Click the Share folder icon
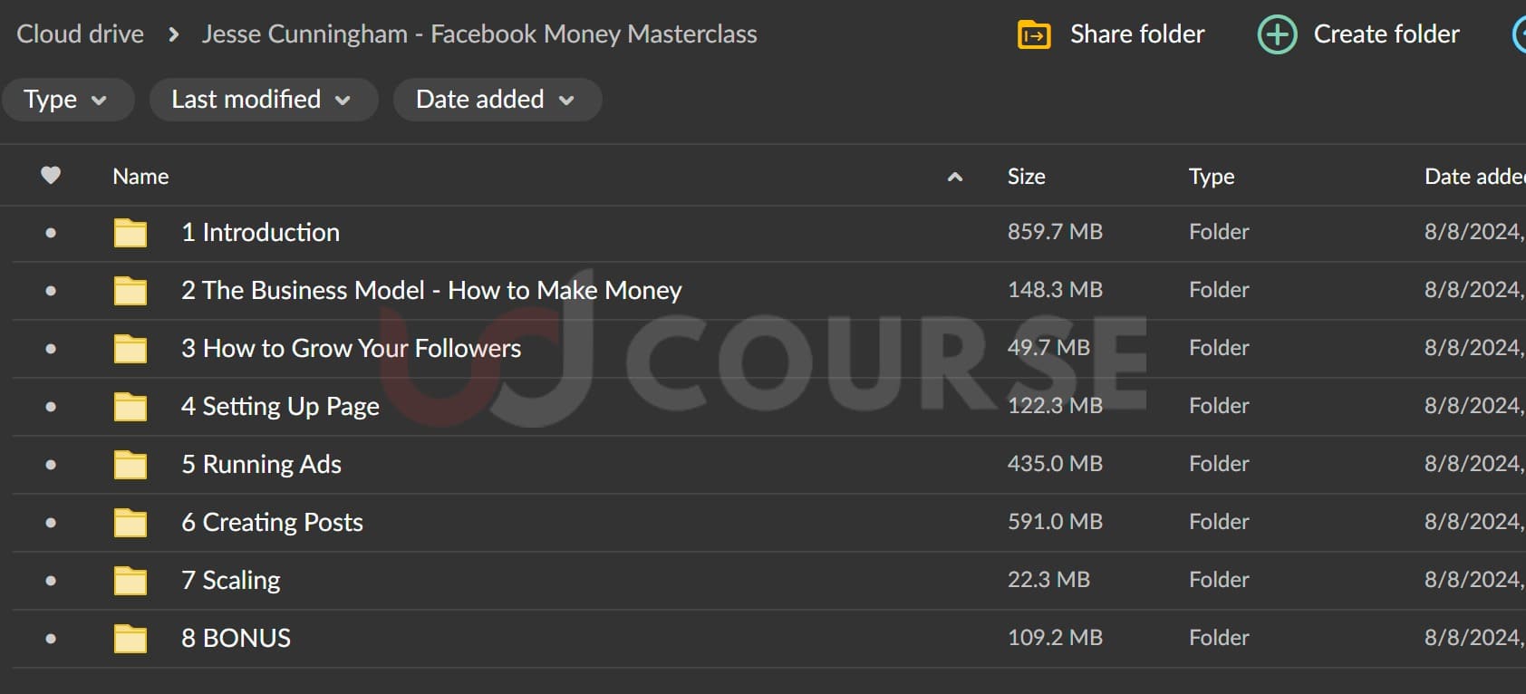Viewport: 1526px width, 694px height. (x=1034, y=34)
